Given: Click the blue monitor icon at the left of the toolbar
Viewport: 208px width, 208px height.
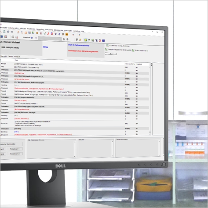Looking at the screenshot, I should [x=2, y=36].
